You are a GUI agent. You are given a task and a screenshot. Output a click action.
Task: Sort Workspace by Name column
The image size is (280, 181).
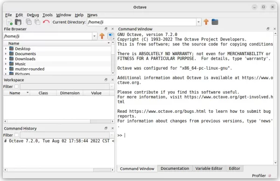click(x=17, y=93)
